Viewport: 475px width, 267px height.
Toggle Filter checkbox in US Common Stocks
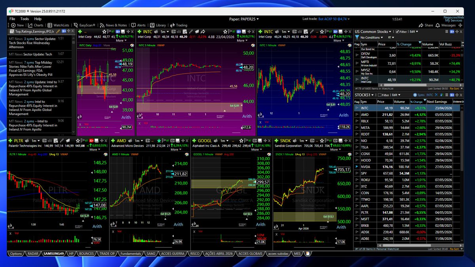397,32
